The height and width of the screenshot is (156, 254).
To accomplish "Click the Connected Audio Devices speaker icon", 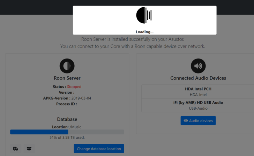I will click(198, 66).
